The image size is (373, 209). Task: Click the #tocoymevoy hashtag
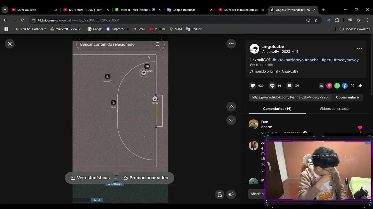pos(346,60)
